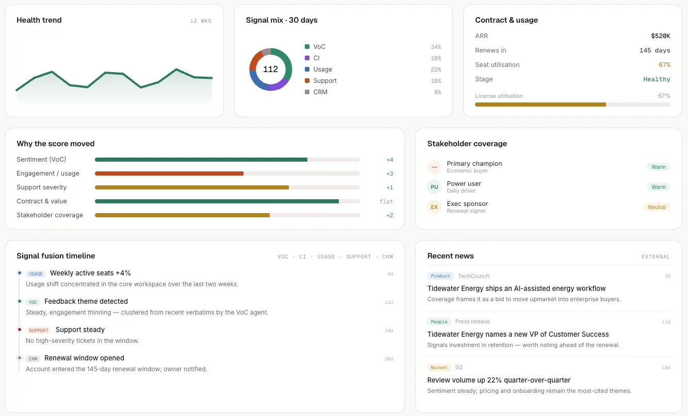This screenshot has height=416, width=688.
Task: Click the USAGE tag on Weekly active seats
Action: coord(36,274)
